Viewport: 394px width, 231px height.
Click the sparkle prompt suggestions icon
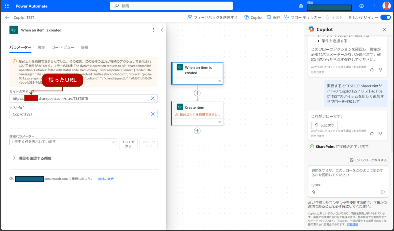point(314,192)
